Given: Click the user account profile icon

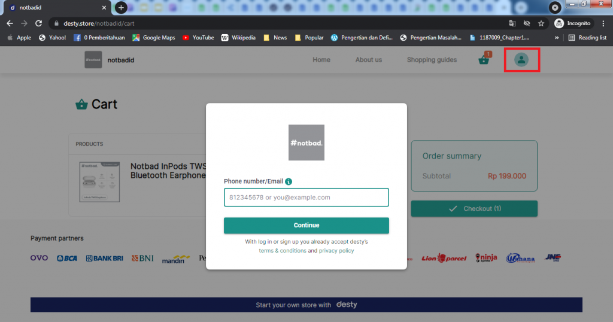Looking at the screenshot, I should 521,60.
